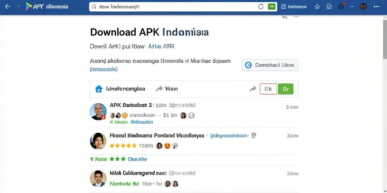Click the grey round icon after 33 6m
Image resolution: width=387 pixels, height=193 pixels.
pyautogui.click(x=192, y=115)
